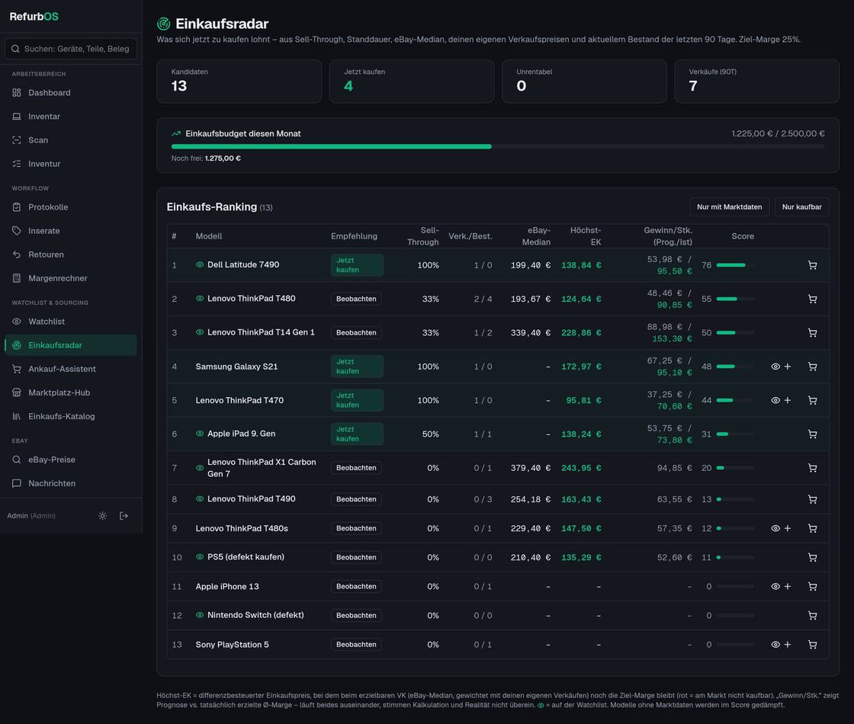854x724 pixels.
Task: Add Apple iPhone 13 to watchlist via eye-plus
Action: coord(781,586)
